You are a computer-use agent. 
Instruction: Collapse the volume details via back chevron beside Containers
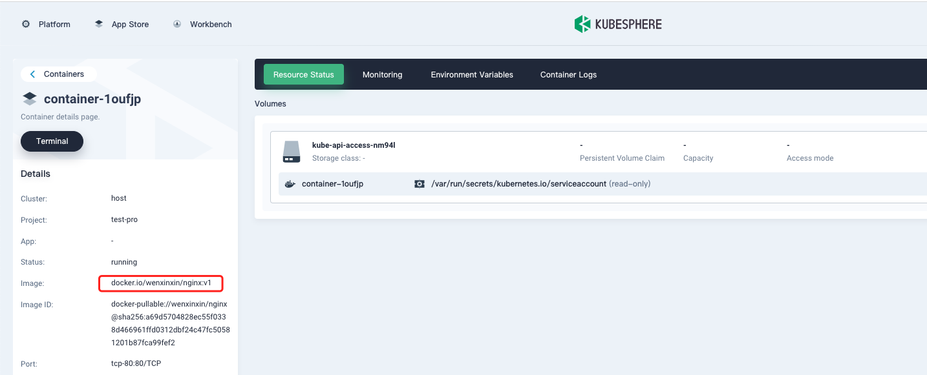pyautogui.click(x=32, y=74)
